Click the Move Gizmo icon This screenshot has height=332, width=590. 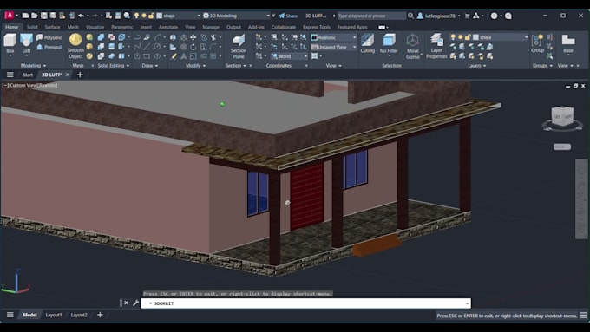pos(412,46)
